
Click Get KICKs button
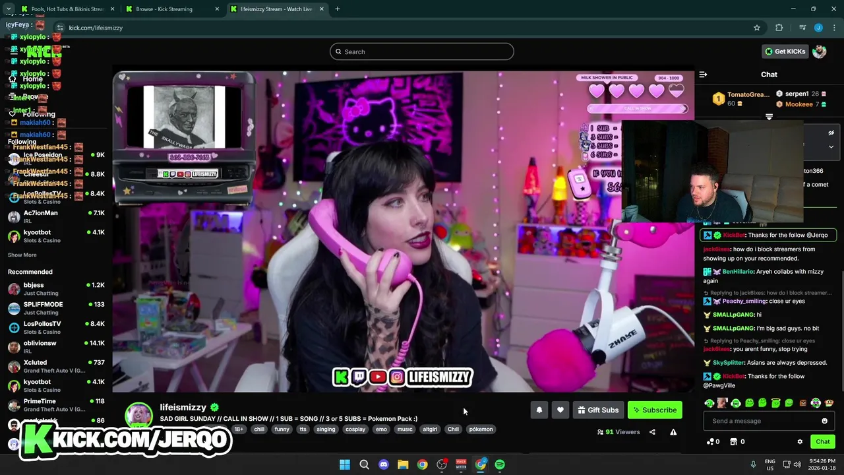point(785,51)
